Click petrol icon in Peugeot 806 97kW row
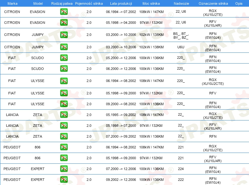 (x=64, y=158)
